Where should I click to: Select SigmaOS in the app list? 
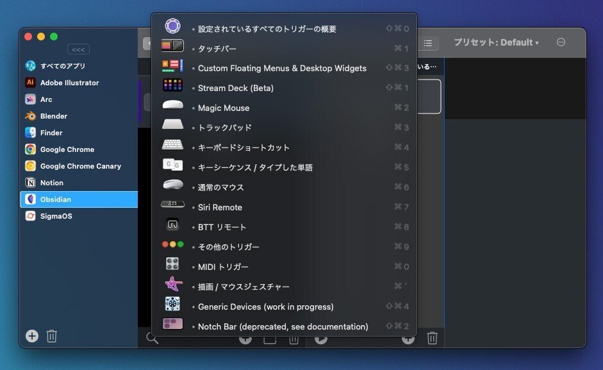[79, 216]
